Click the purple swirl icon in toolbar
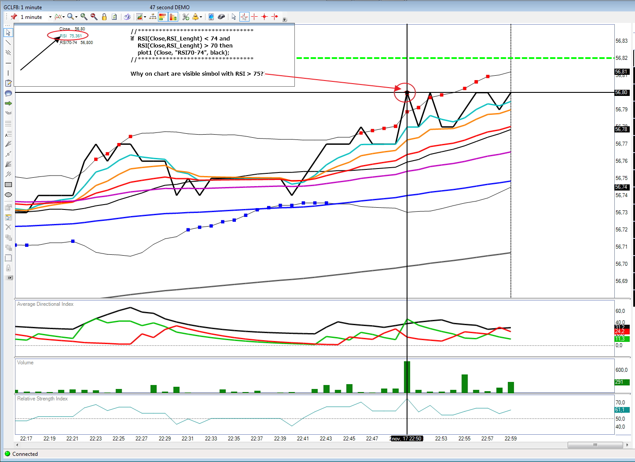 pos(127,17)
